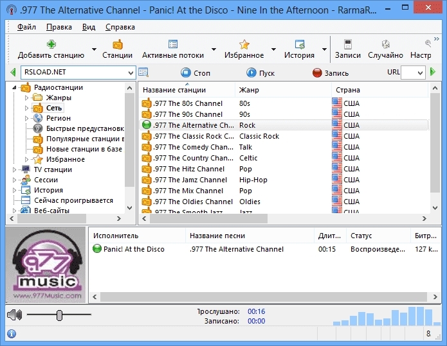
Task: Open the Правка menu
Action: point(59,27)
